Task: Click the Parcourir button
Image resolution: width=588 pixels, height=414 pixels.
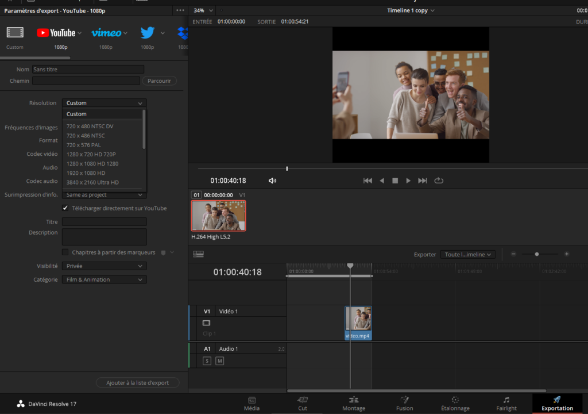Action: pyautogui.click(x=159, y=81)
